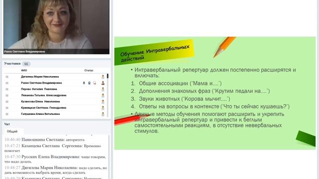319x179 pixels.
Task: Click the Чат panel header
Action: click(7, 124)
